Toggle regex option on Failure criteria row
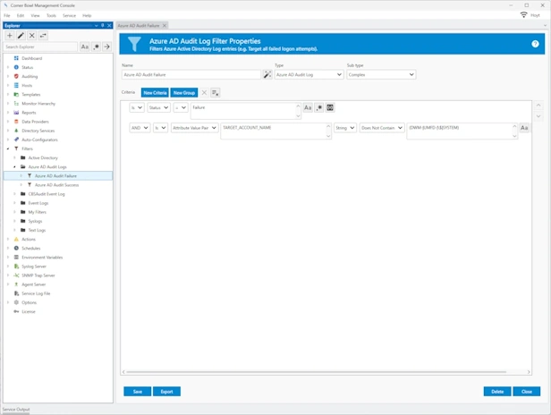Image resolution: width=551 pixels, height=415 pixels. 319,107
